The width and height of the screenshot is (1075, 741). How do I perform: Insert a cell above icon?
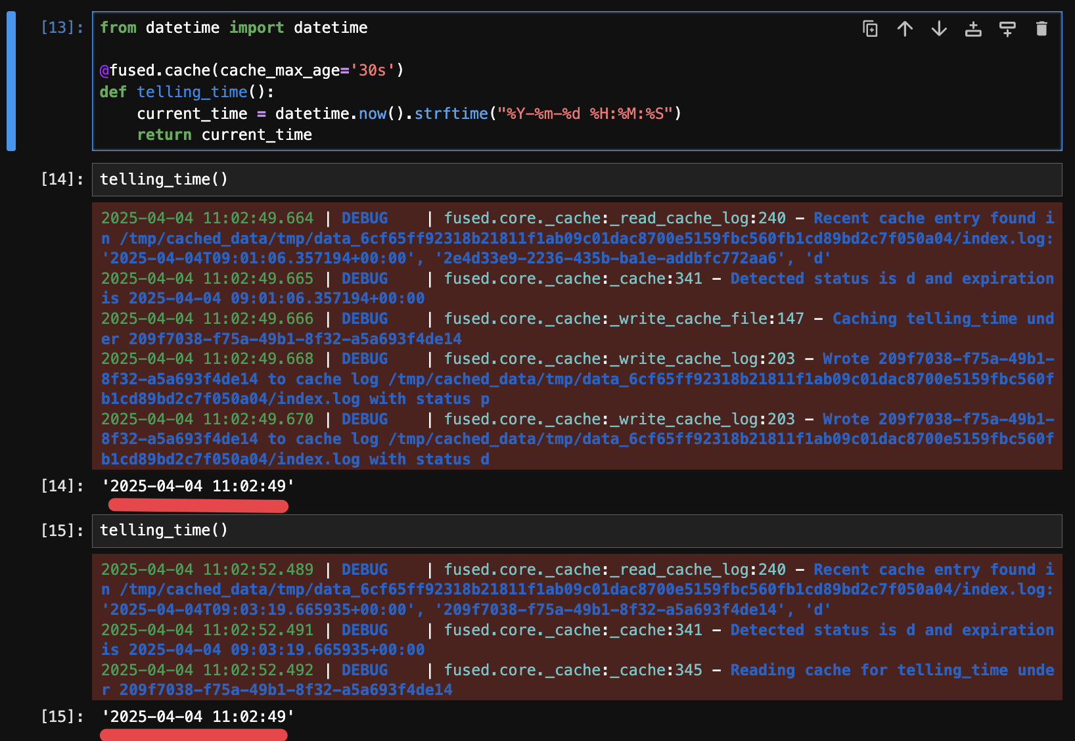973,28
